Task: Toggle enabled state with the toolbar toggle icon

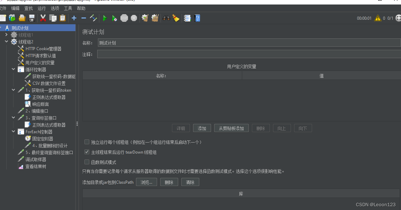Action: (93, 18)
